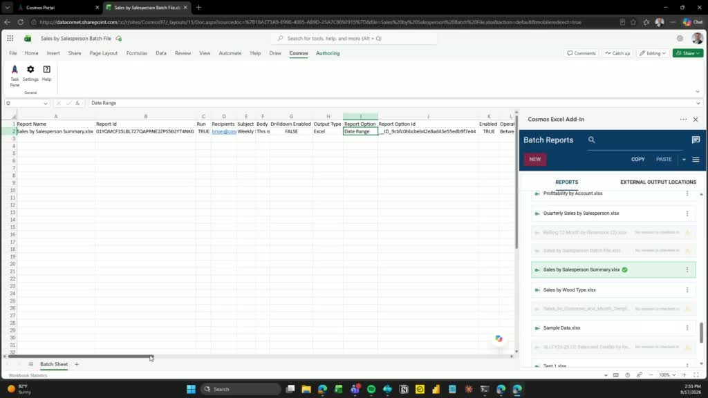
Task: Open the Cosmos Task Pane
Action: (15, 75)
